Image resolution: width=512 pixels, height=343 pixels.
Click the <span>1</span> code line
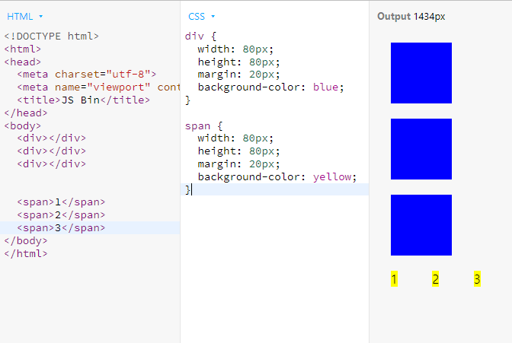(x=61, y=202)
